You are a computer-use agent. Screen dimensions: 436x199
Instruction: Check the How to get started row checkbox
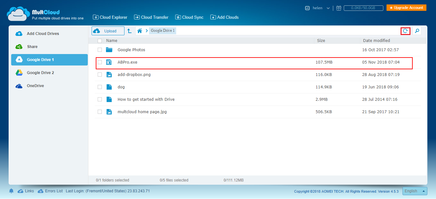tap(100, 99)
